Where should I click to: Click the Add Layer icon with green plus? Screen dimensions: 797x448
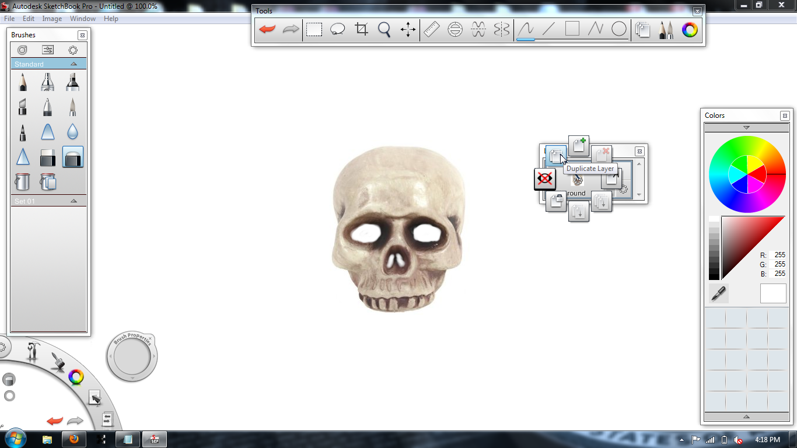coord(579,146)
